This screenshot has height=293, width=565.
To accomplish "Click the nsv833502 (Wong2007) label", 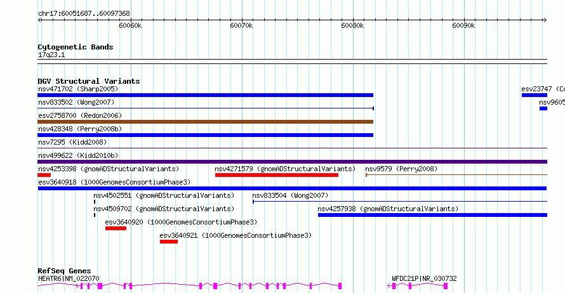I will pos(76,102).
